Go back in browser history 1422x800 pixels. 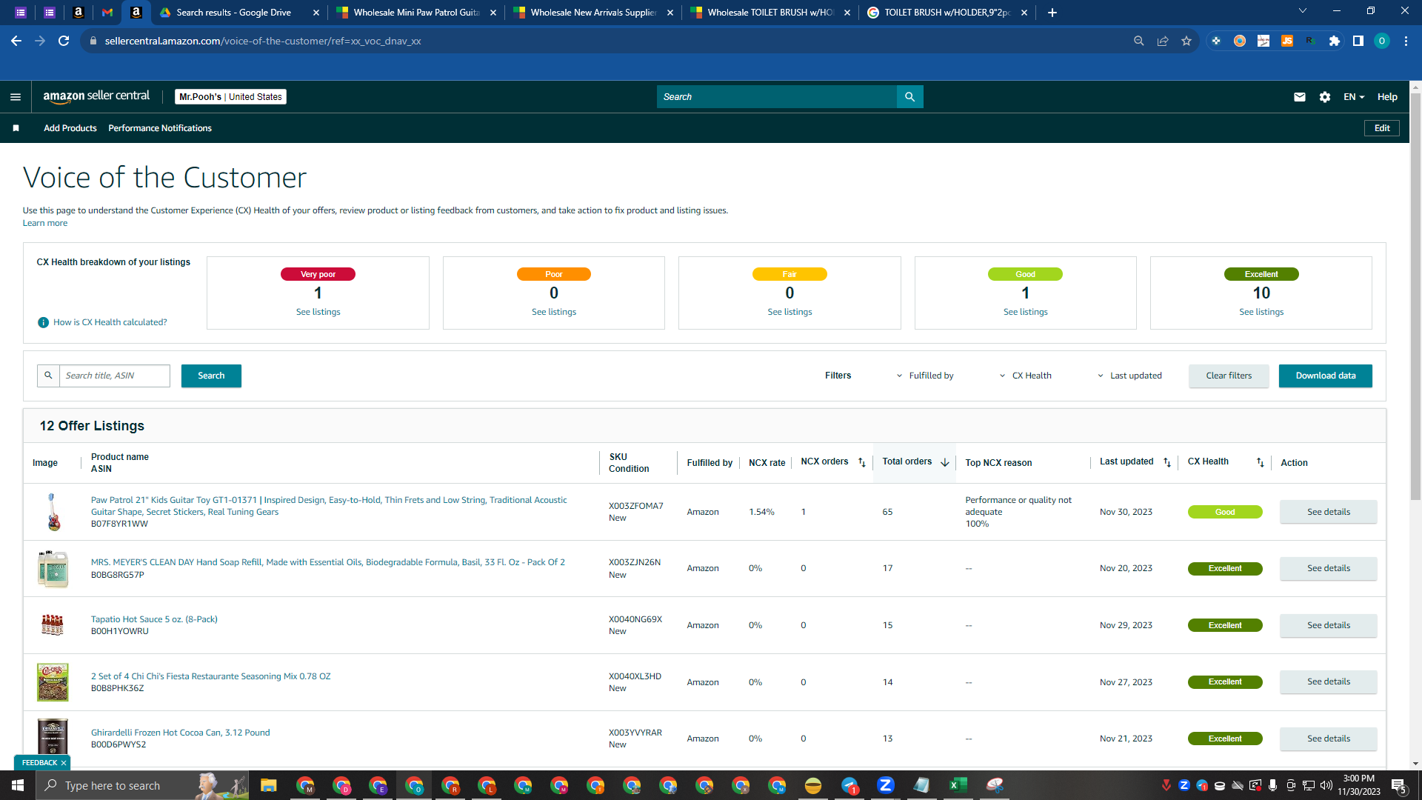click(16, 41)
